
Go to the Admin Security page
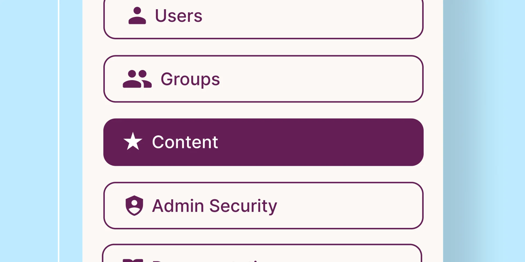263,206
